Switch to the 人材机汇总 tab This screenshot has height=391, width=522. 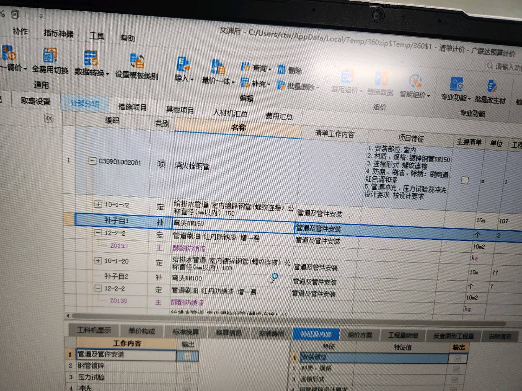coord(230,113)
